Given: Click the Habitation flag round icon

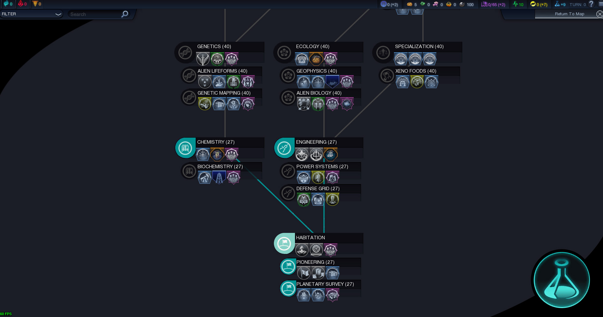Looking at the screenshot, I should pos(284,244).
